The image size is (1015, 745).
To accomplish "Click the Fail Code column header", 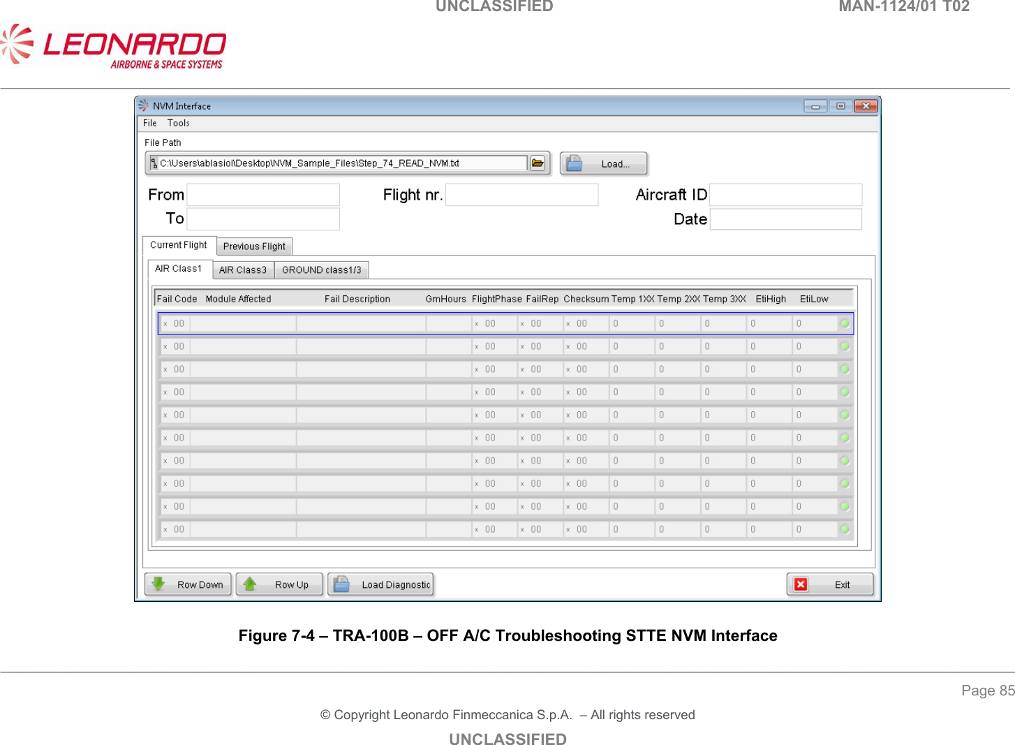I will 177,299.
